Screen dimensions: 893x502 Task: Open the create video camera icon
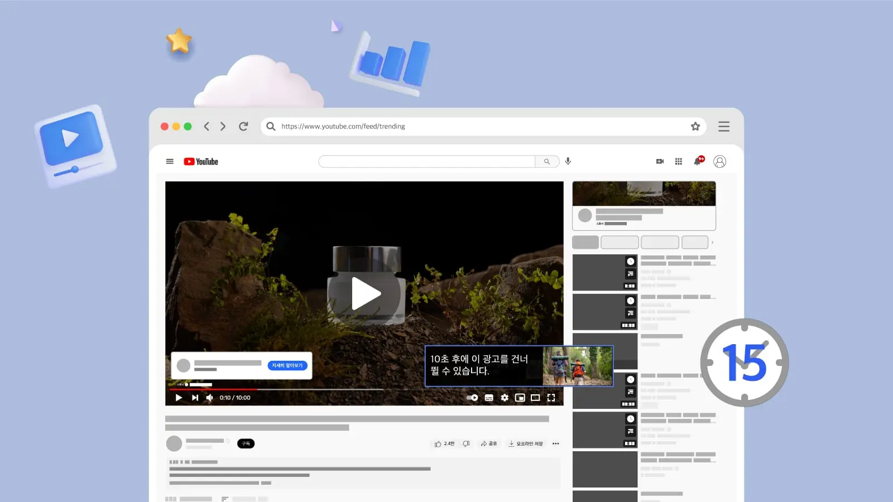pyautogui.click(x=660, y=161)
